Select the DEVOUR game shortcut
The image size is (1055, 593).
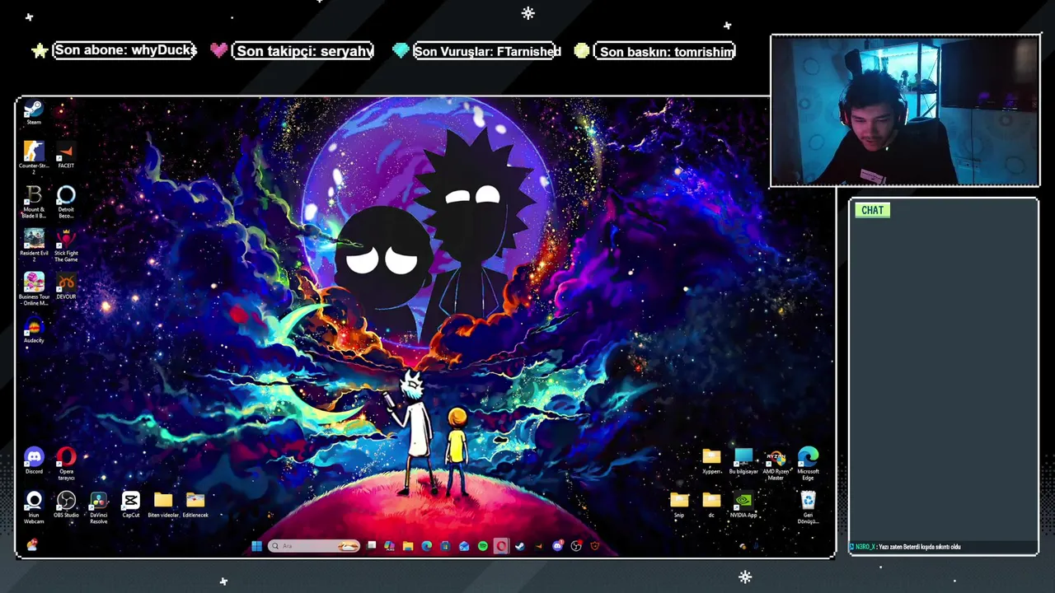(x=66, y=286)
